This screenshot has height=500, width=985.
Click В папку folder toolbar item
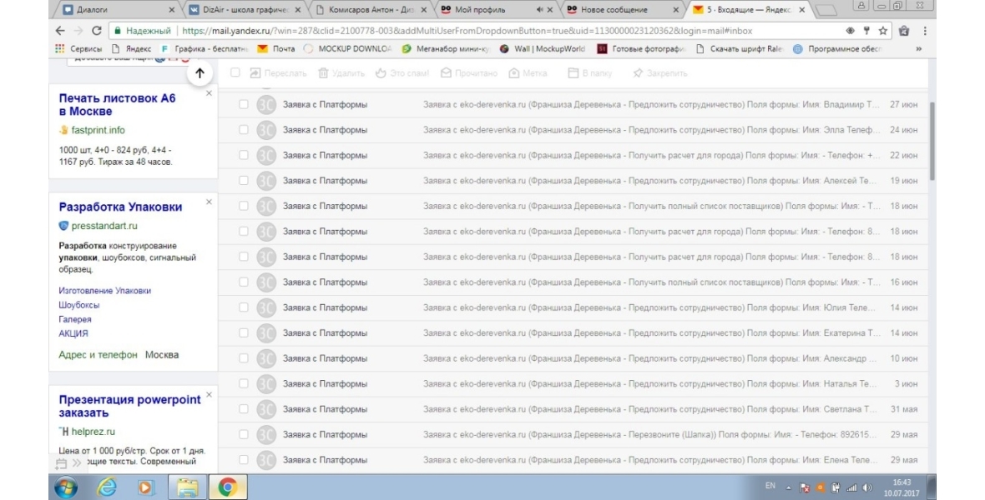click(x=590, y=73)
